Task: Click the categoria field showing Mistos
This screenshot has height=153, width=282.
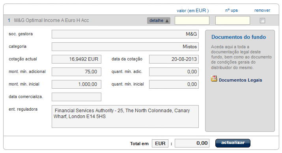Action: [x=125, y=47]
